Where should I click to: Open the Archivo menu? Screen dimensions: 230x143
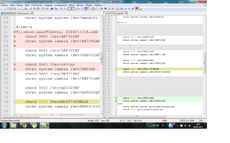4,5
